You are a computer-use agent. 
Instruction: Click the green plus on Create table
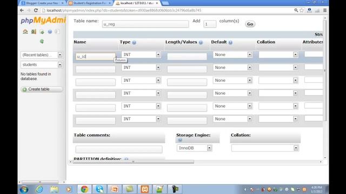pos(24,89)
